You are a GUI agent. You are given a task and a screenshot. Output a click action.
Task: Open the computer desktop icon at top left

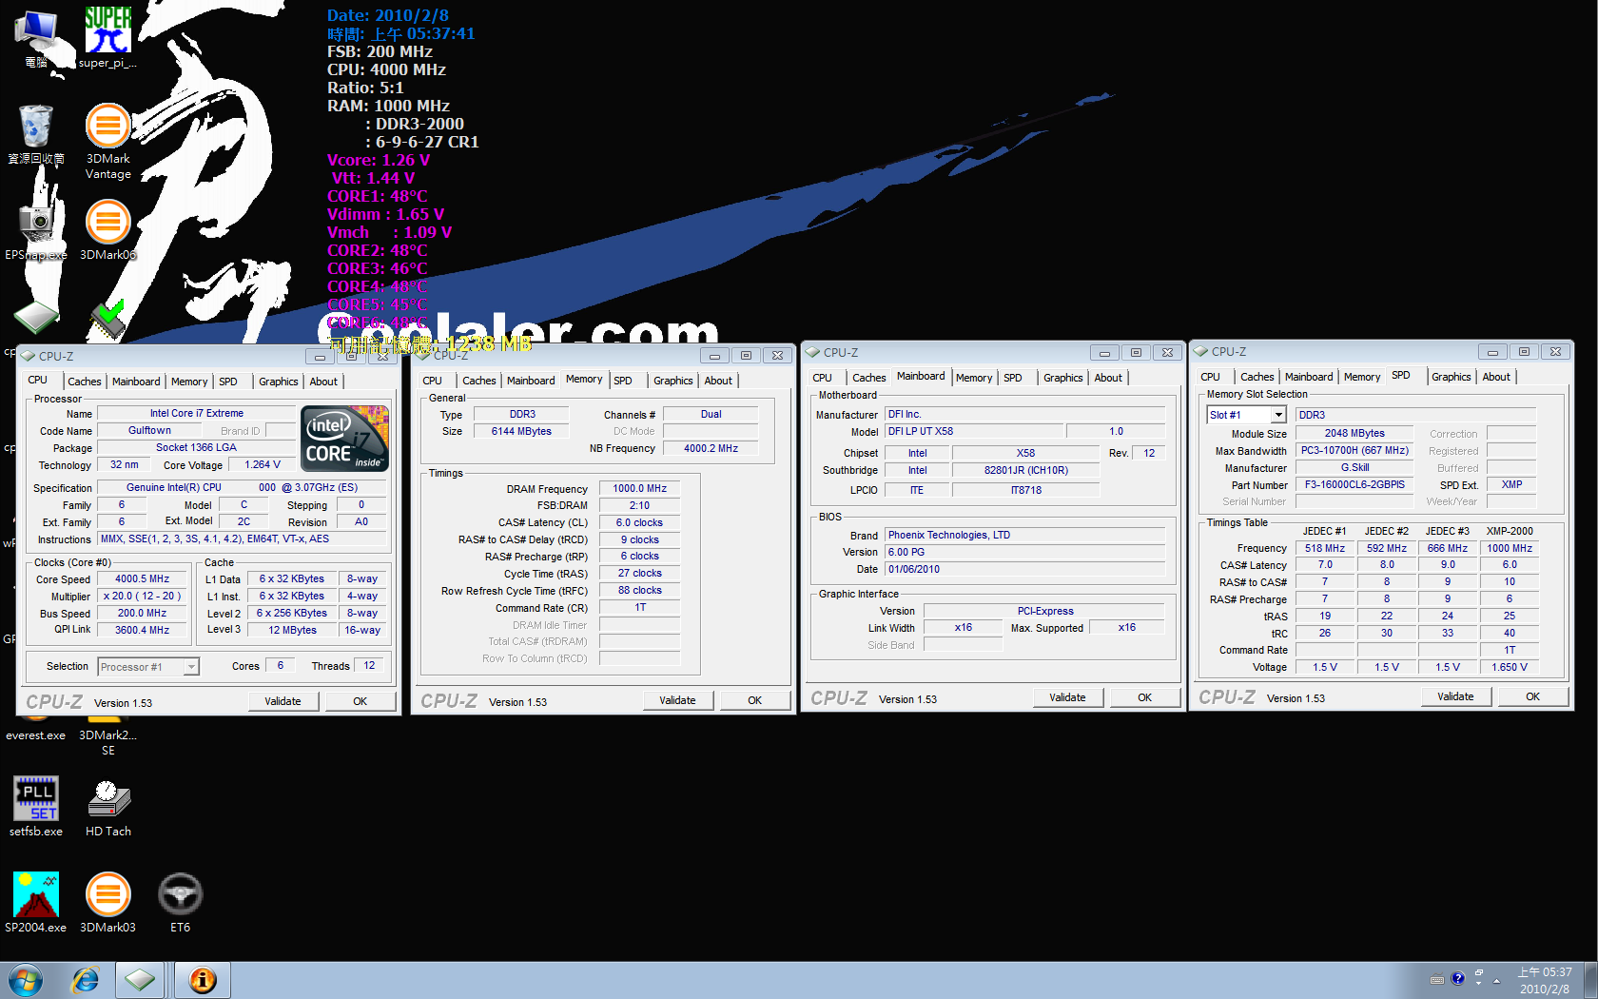[36, 36]
